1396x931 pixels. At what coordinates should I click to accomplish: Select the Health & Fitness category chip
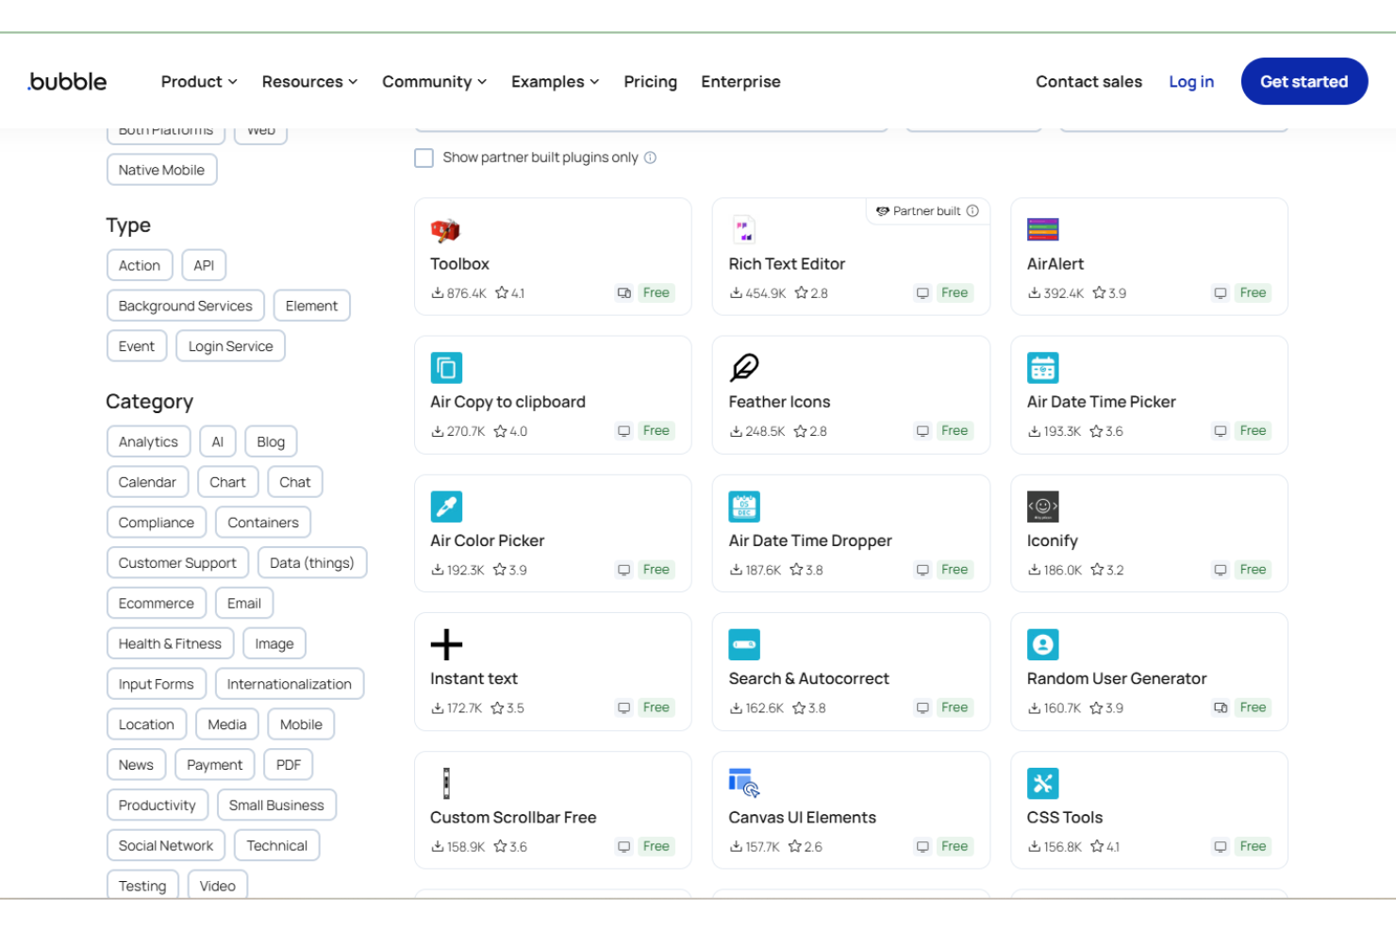tap(170, 643)
